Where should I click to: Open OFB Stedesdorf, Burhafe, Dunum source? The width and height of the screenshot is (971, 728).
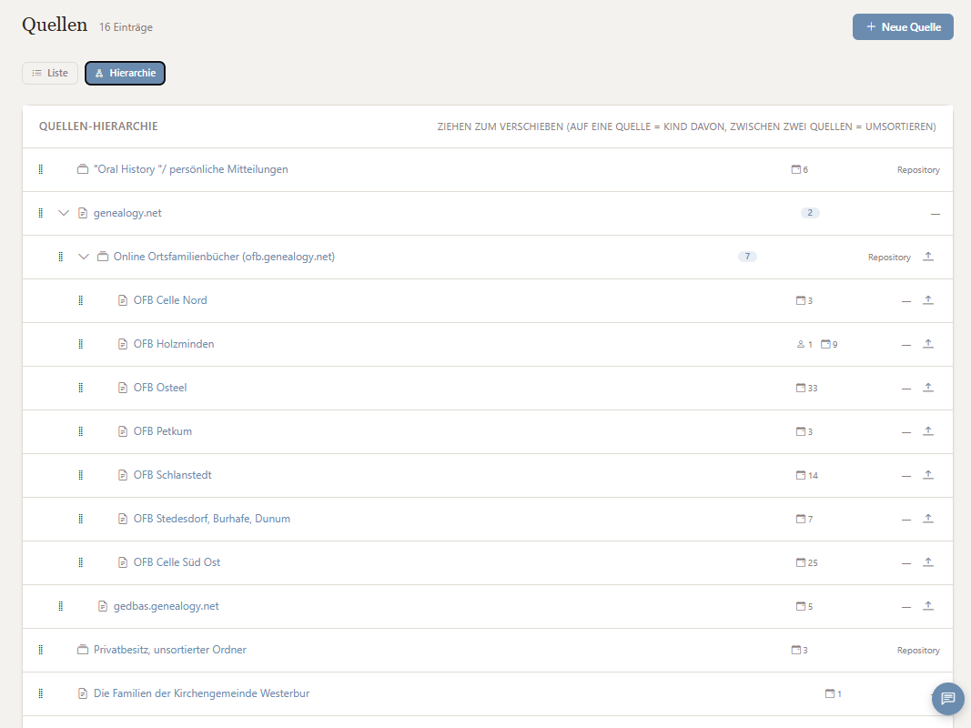(x=212, y=519)
